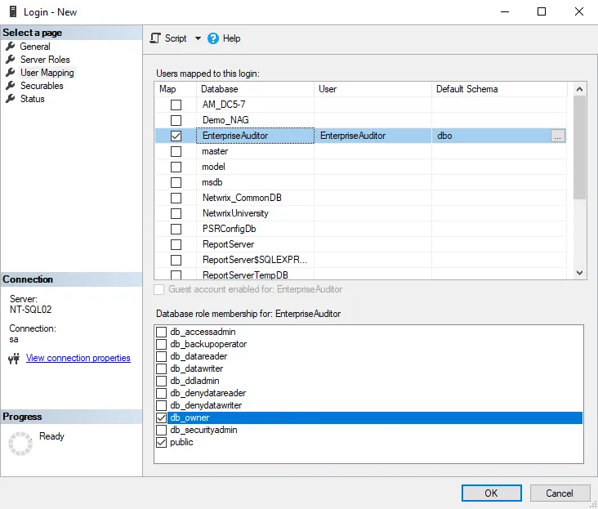Click the ellipsis button for dbo schema

pos(558,136)
